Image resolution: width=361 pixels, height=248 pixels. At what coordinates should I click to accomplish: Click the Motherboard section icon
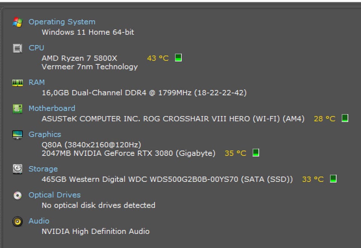pos(17,108)
